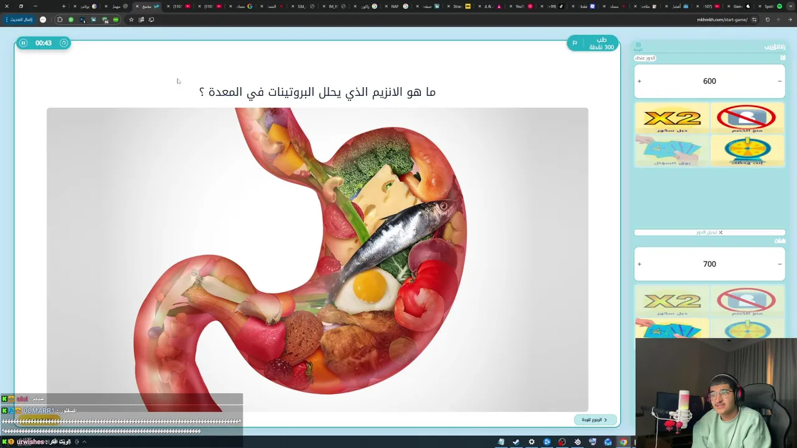Activate the X2 double score card for 600 team
Screen dimensions: 797x448
(x=672, y=118)
